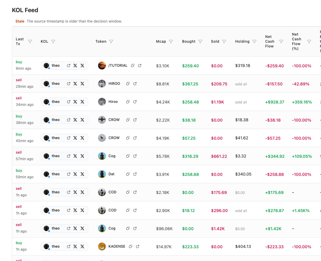The width and height of the screenshot is (321, 261).
Task: Open external link for Dat token
Action: point(135,174)
